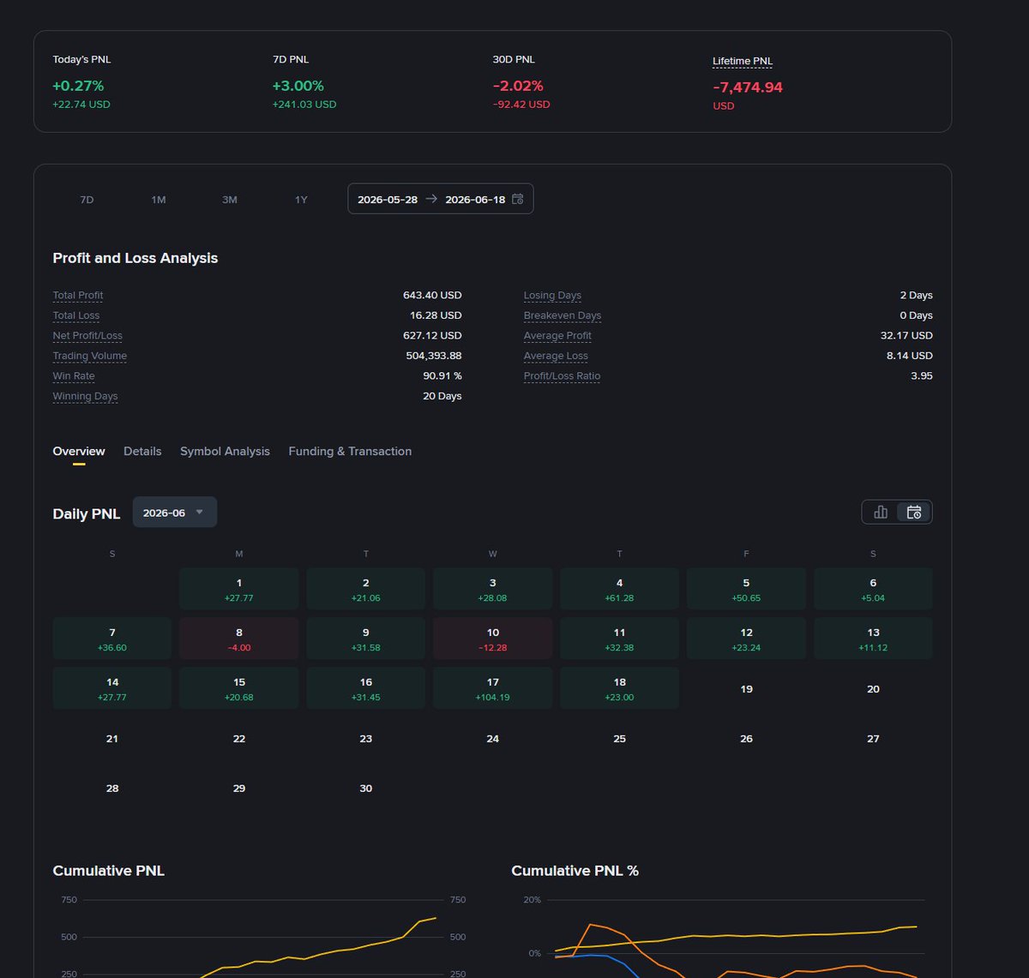This screenshot has height=978, width=1029.
Task: Select June 4 cell showing +61.28
Action: [x=620, y=589]
